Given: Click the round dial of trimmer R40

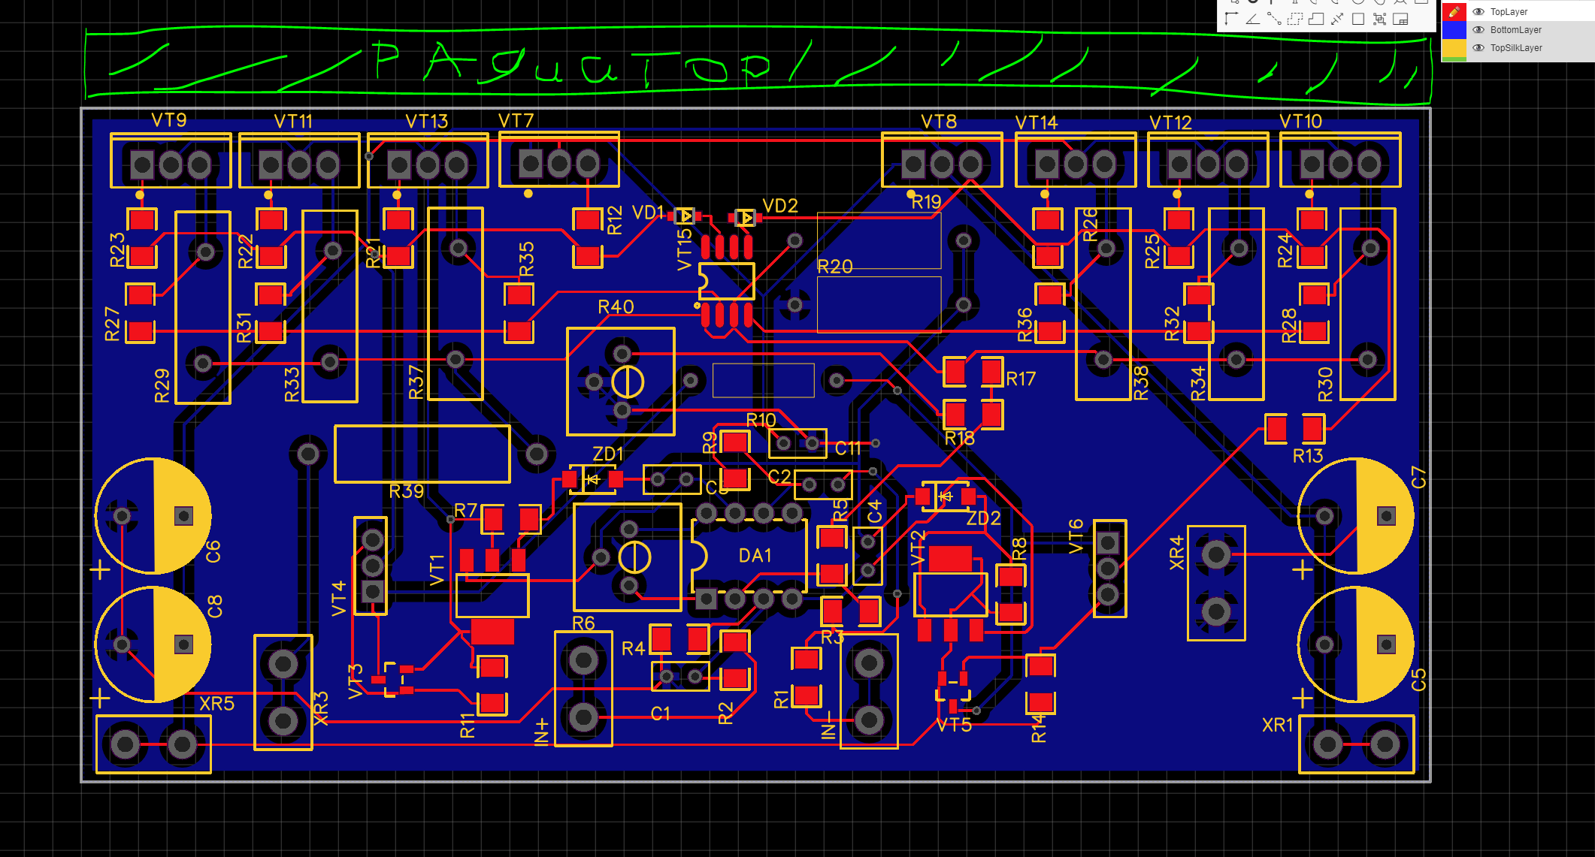Looking at the screenshot, I should 628,382.
